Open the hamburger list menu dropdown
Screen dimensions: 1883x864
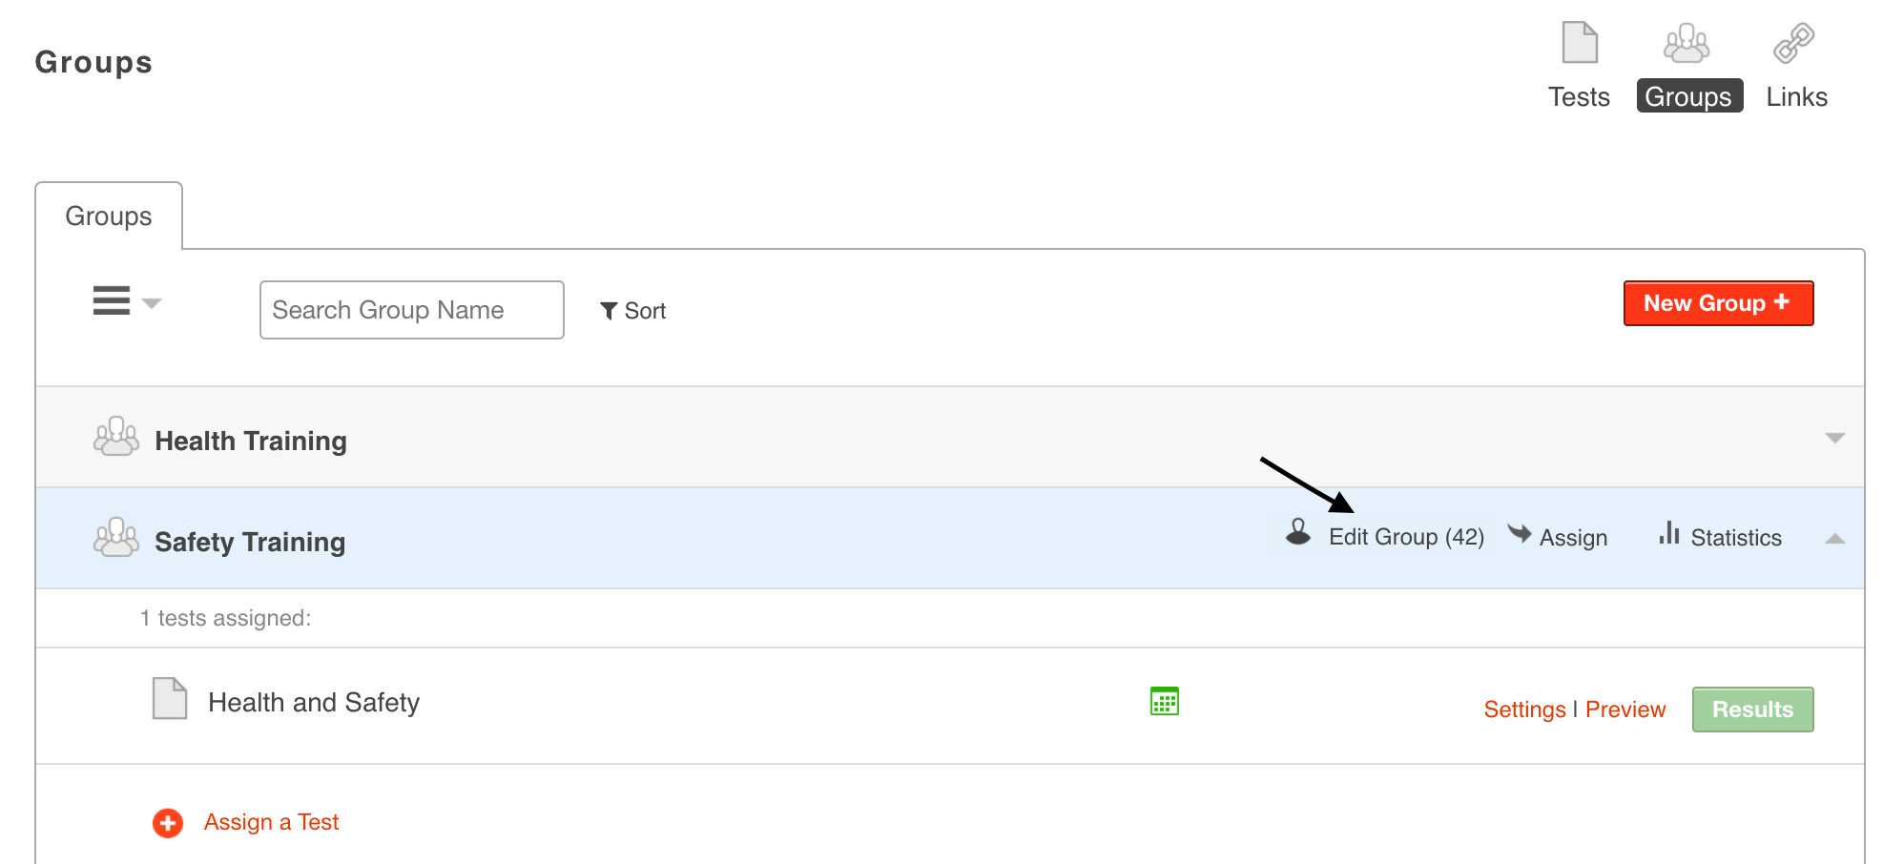click(125, 301)
